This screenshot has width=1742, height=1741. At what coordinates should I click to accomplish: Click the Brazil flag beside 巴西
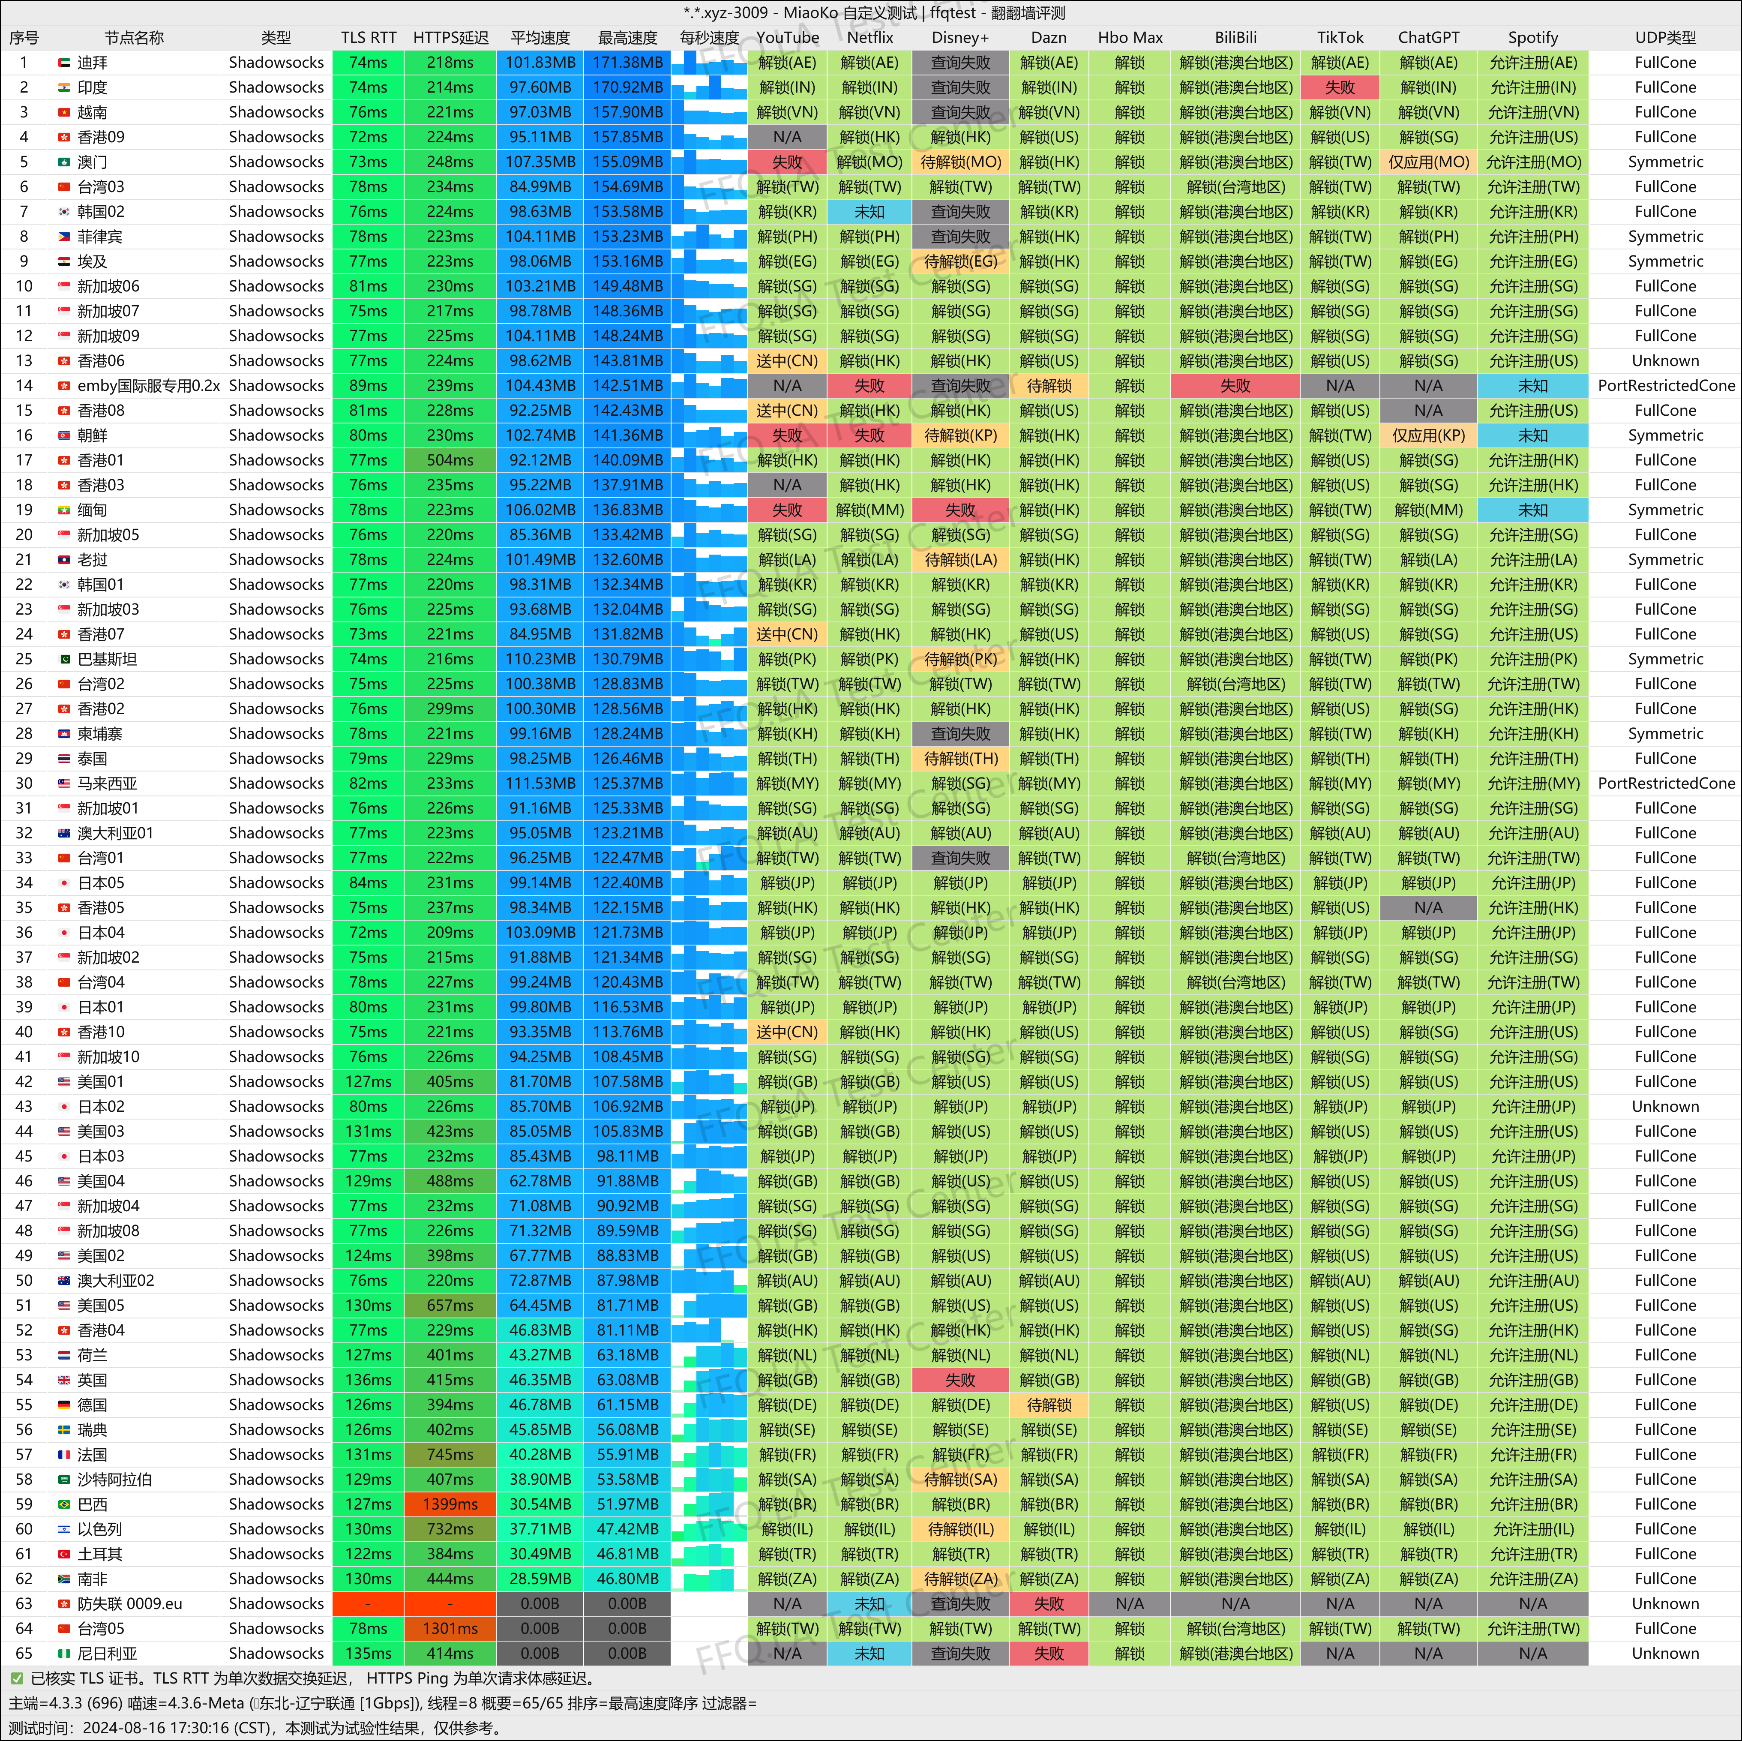(x=64, y=1505)
